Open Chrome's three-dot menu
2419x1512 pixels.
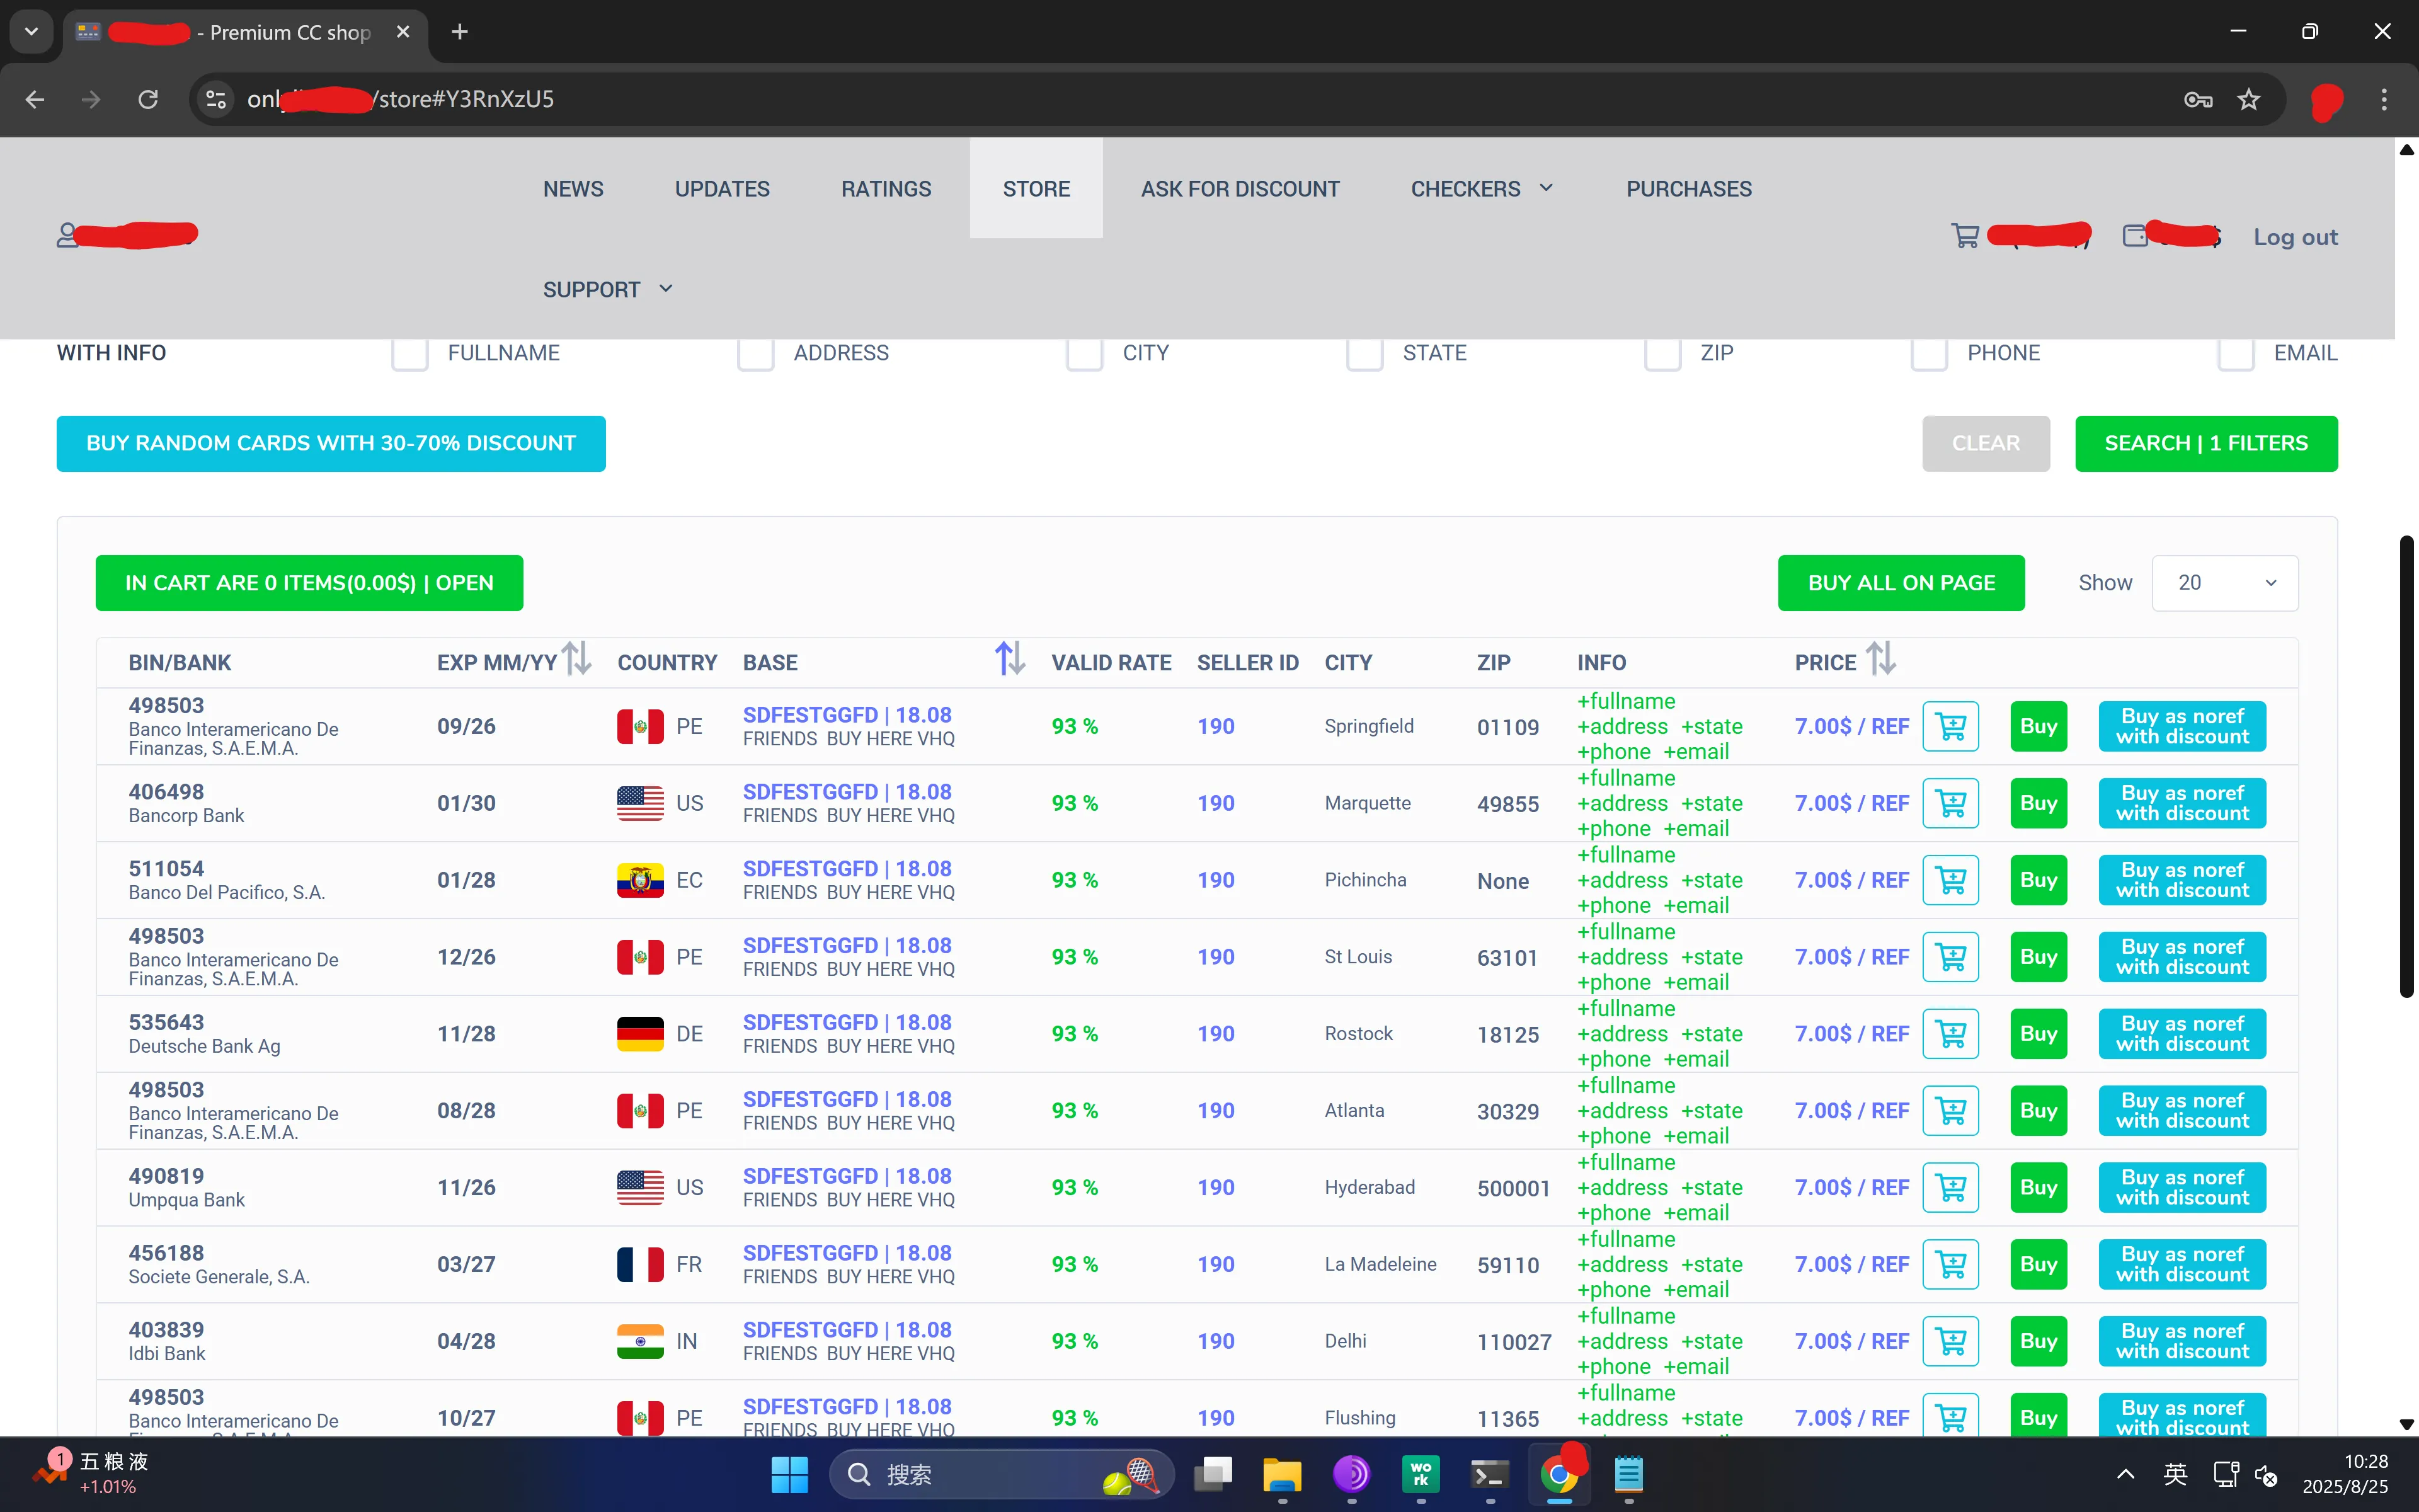pyautogui.click(x=2384, y=99)
